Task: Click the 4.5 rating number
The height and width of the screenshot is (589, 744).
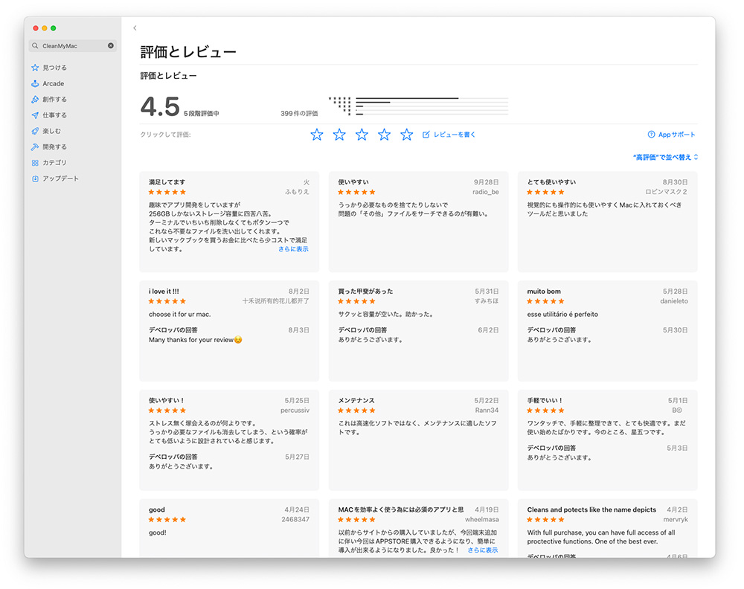Action: tap(160, 106)
